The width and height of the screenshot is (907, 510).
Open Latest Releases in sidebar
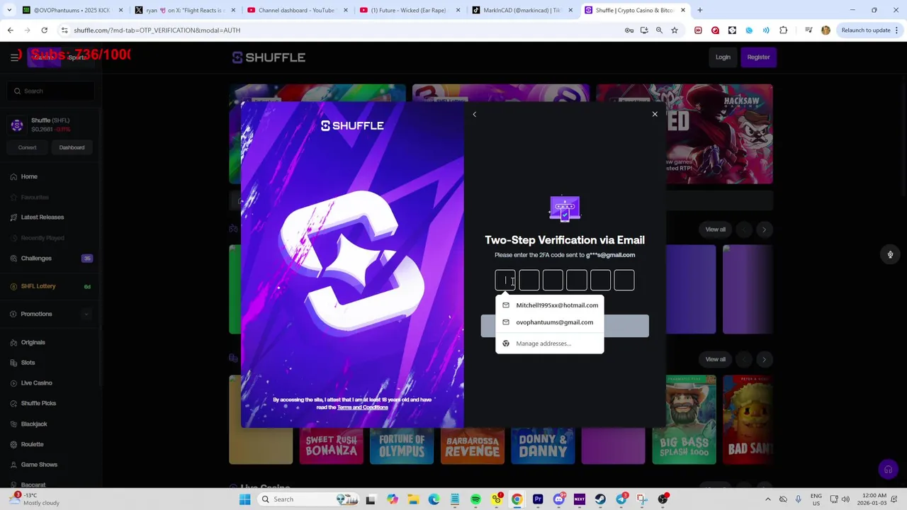point(43,217)
